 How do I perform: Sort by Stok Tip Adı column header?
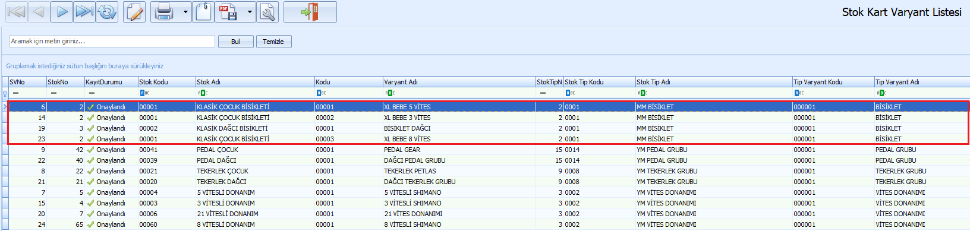714,82
